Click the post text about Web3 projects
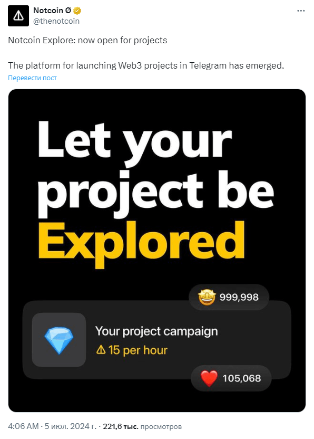This screenshot has width=314, height=439. coord(146,65)
